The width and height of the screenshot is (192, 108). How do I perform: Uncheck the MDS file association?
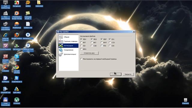pos(92,39)
